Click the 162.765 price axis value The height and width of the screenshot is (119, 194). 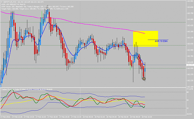click(x=190, y=56)
